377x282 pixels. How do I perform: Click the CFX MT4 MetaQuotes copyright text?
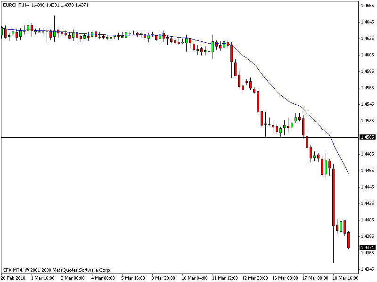coord(57,270)
